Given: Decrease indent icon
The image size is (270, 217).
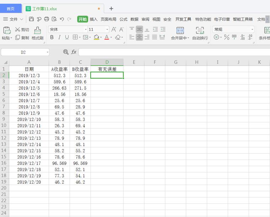Looking at the screenshot, I should click(155, 29).
